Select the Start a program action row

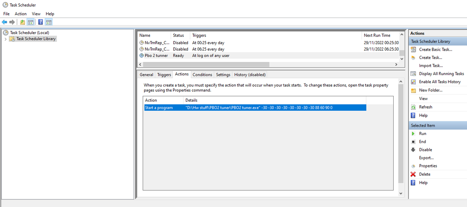pos(255,108)
